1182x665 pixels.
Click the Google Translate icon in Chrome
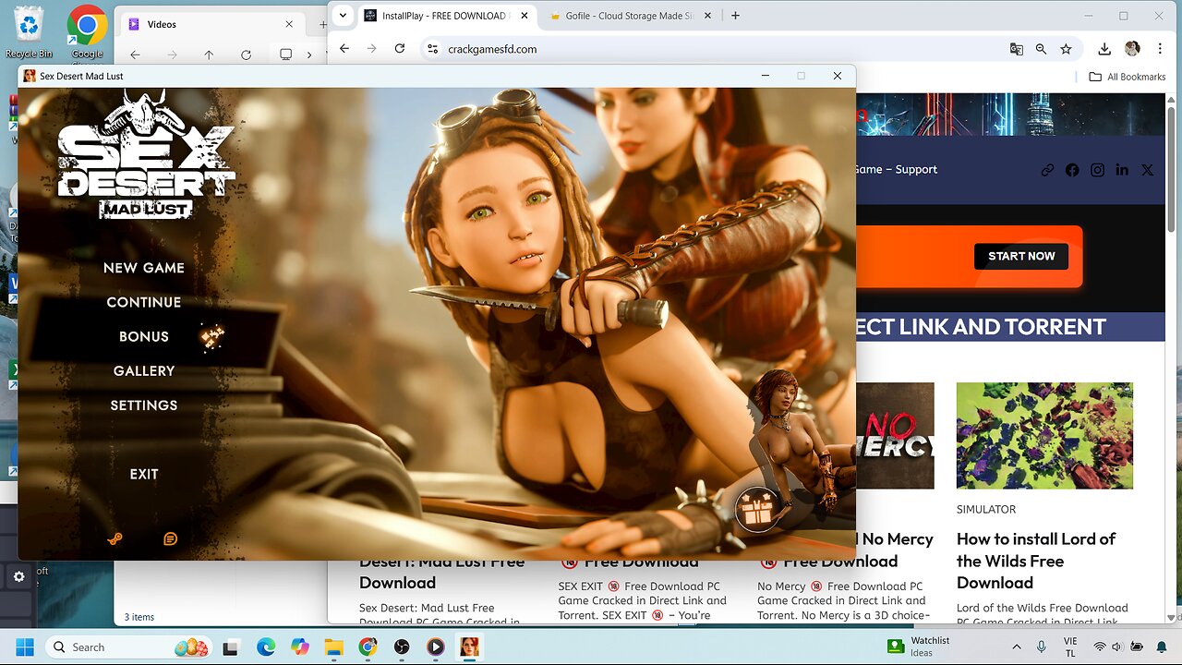coord(1016,49)
